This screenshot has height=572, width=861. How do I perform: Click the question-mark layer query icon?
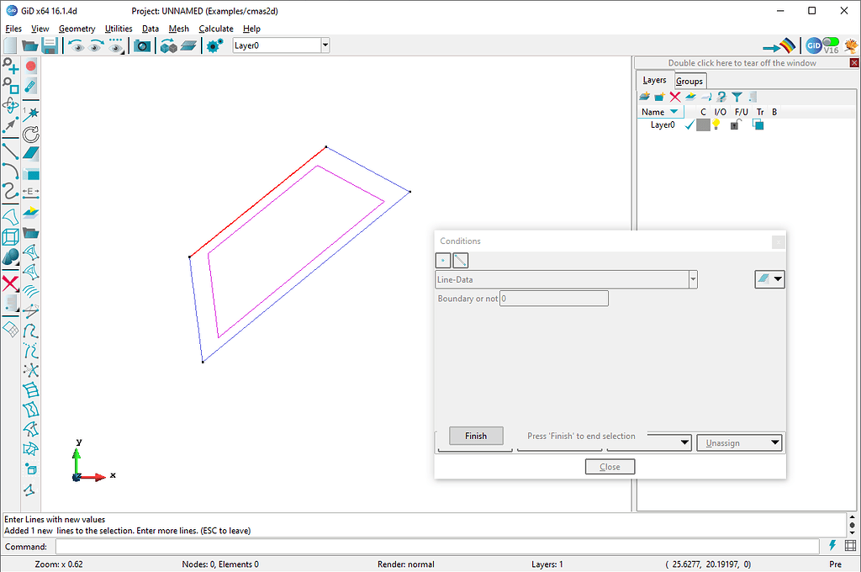(721, 97)
